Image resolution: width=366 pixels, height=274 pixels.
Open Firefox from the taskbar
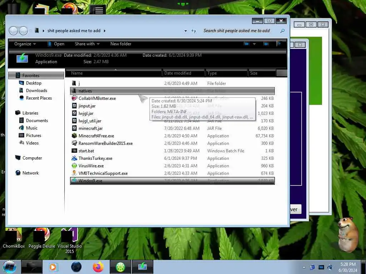tap(98, 267)
